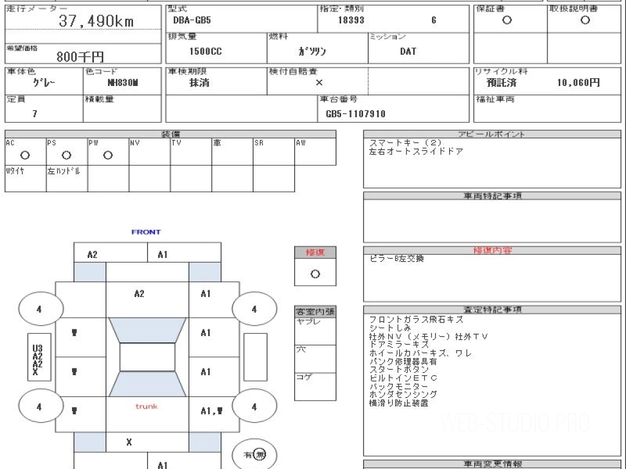Screen dimensions: 626x469
Task: Click the circle under 取扱説明書
Action: [x=585, y=20]
